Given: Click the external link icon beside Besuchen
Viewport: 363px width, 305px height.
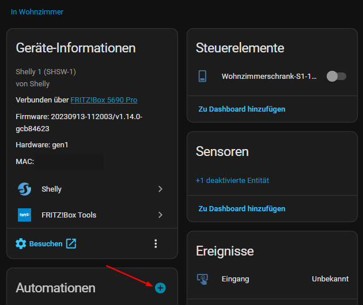Looking at the screenshot, I should [71, 243].
